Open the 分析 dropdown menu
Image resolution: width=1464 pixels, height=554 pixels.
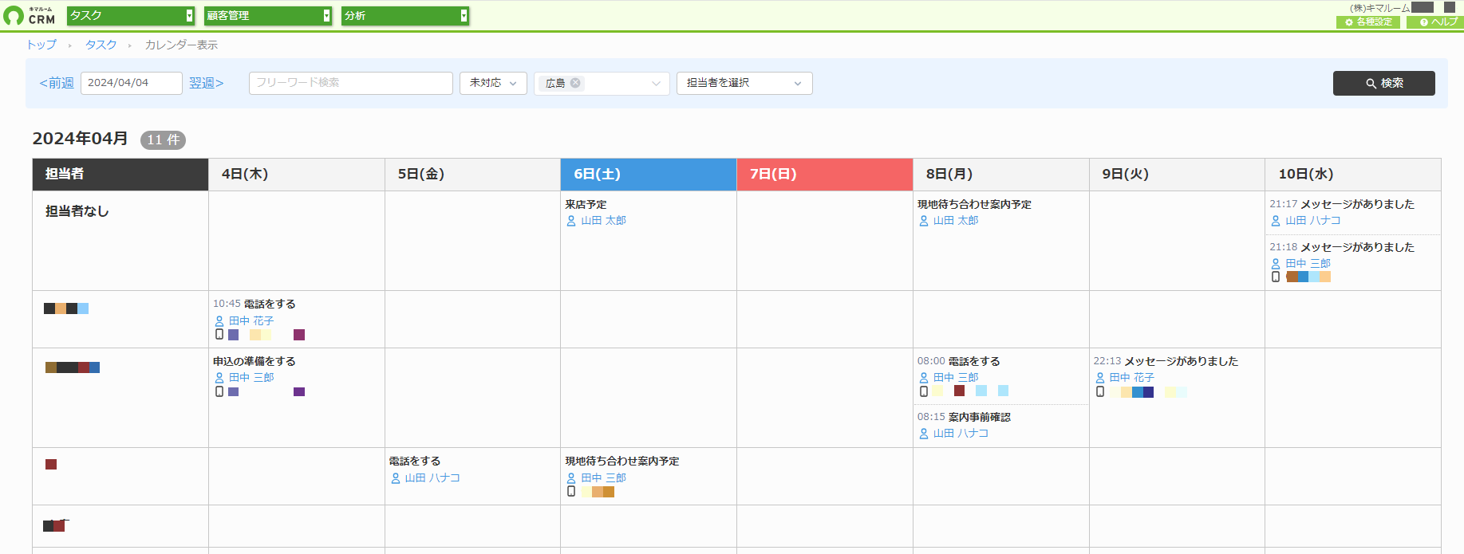click(x=405, y=15)
